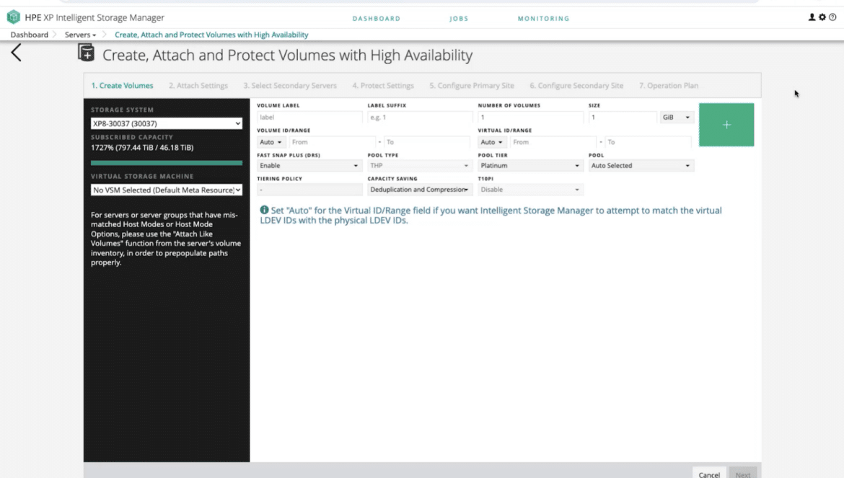Click the Label Suffix input field
The image size is (844, 478).
420,118
